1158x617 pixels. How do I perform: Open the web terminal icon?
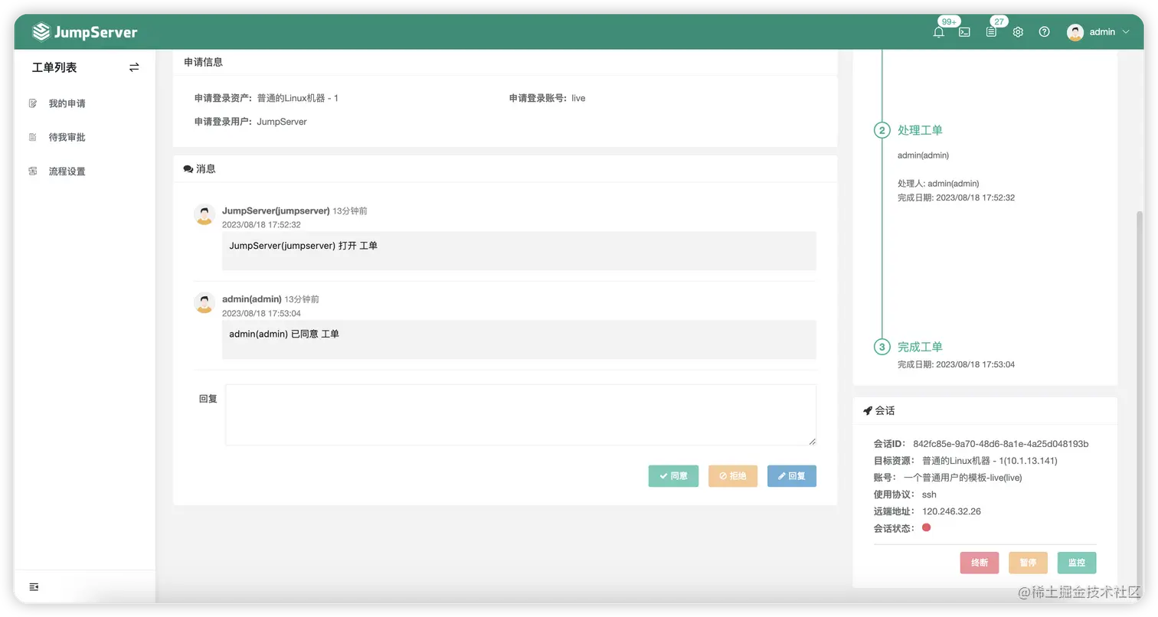tap(965, 32)
